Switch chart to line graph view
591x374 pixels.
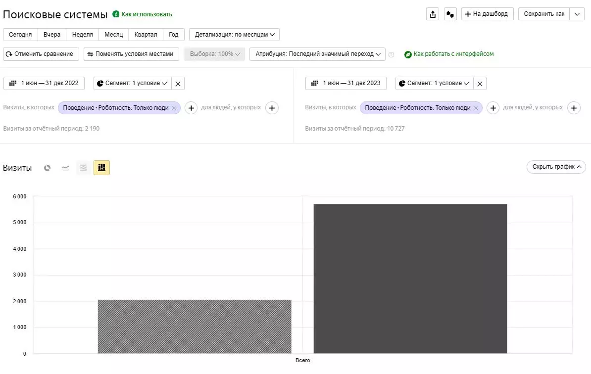pyautogui.click(x=65, y=168)
